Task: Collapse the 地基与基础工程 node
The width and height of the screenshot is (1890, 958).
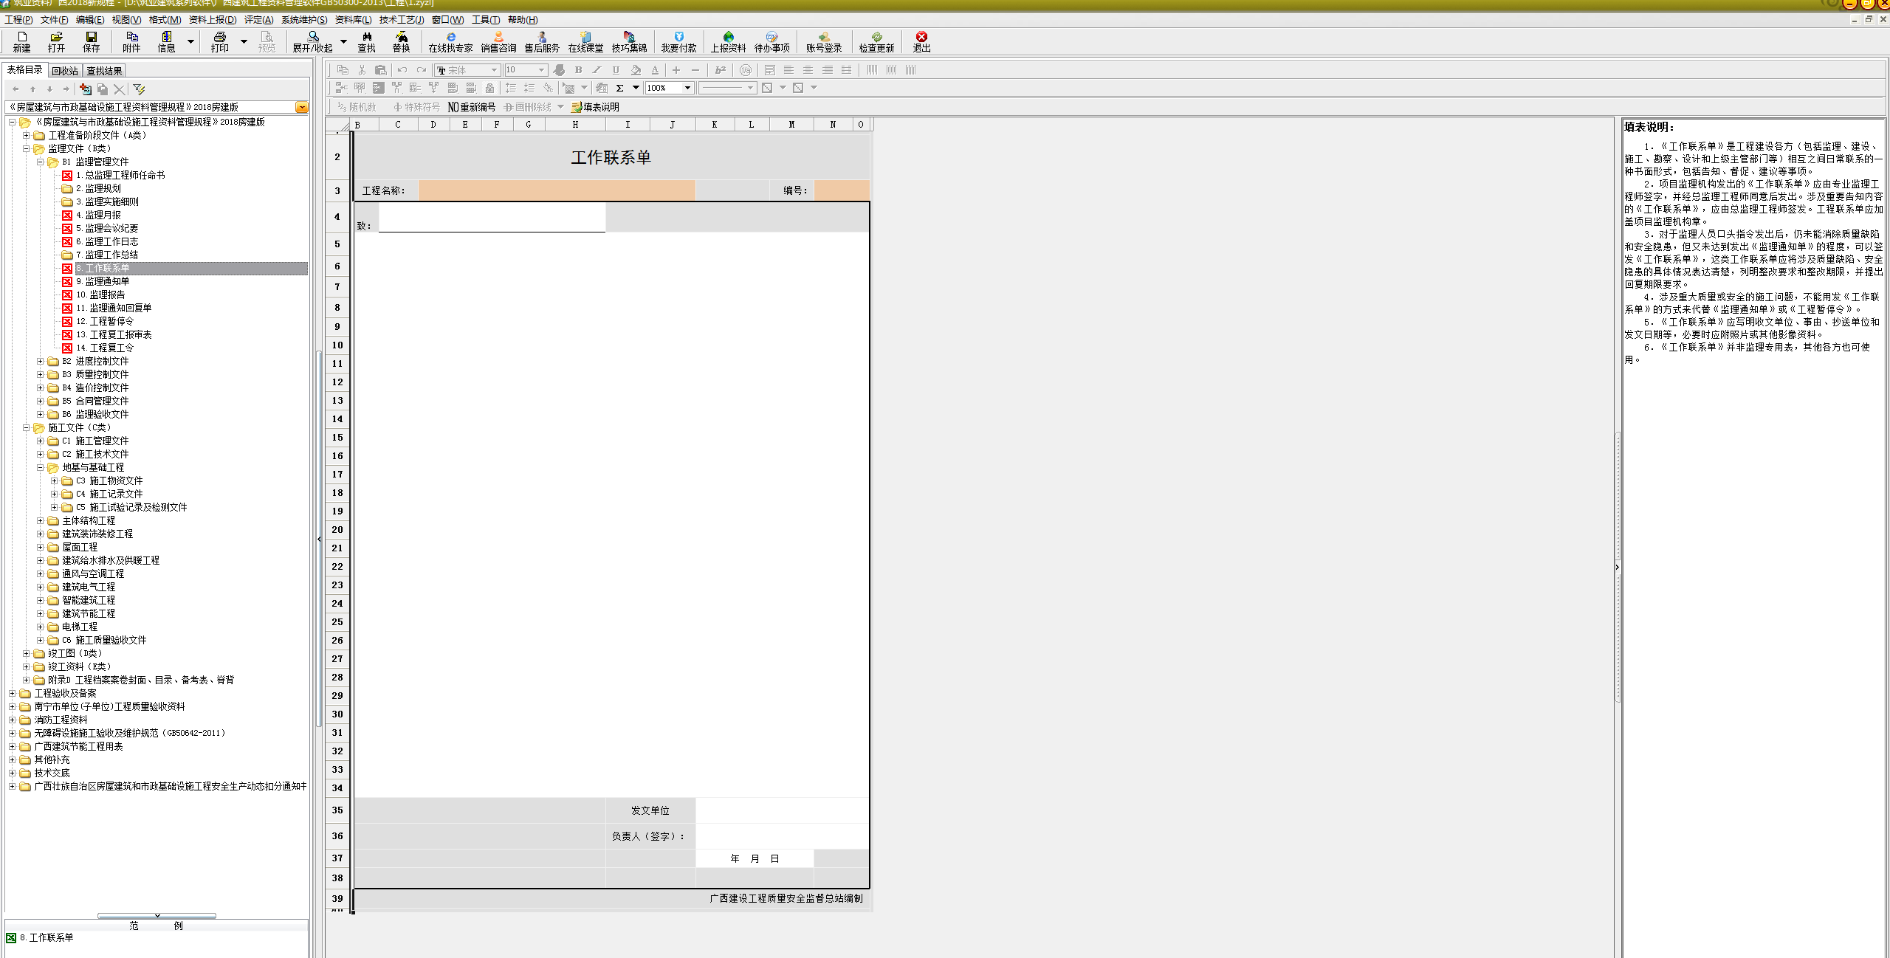Action: click(40, 467)
